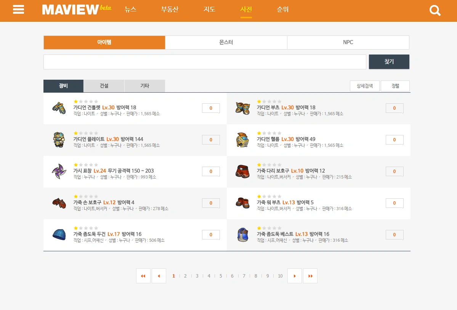Screen dimensions: 457x310
Task: Click star rating of 가죽 좀도둑 베스트
Action: 269,228
